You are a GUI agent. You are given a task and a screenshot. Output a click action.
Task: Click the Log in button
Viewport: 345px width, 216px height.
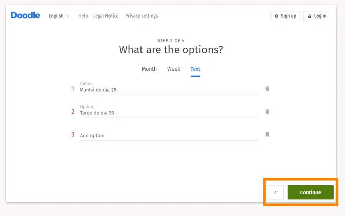coord(317,16)
